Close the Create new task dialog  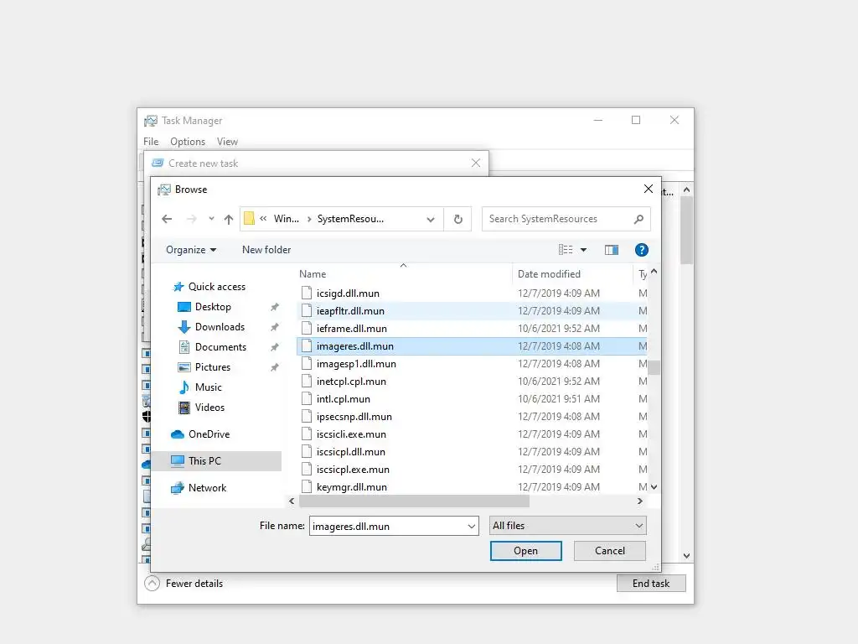click(x=476, y=164)
